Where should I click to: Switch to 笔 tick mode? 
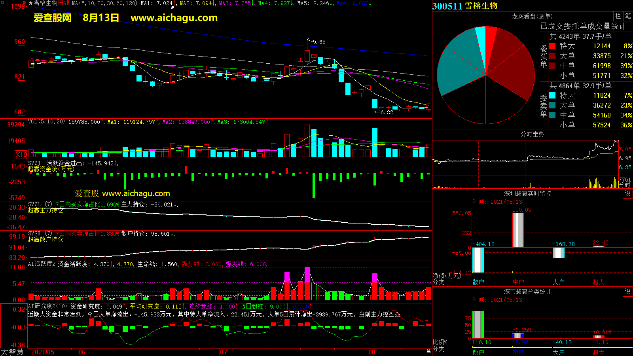(x=628, y=16)
